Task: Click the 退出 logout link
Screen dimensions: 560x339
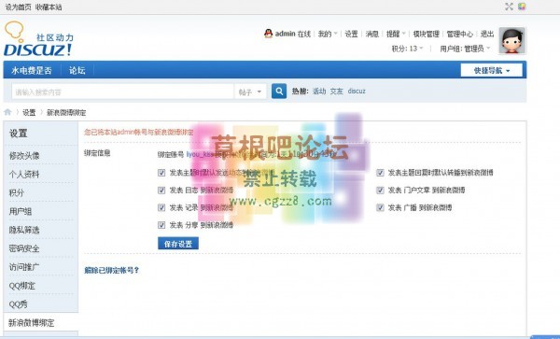Action: pyautogui.click(x=487, y=34)
